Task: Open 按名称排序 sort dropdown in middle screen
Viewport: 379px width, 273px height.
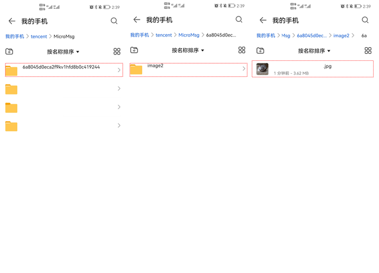Action: 188,50
